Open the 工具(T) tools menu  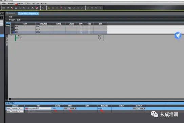[27, 3]
